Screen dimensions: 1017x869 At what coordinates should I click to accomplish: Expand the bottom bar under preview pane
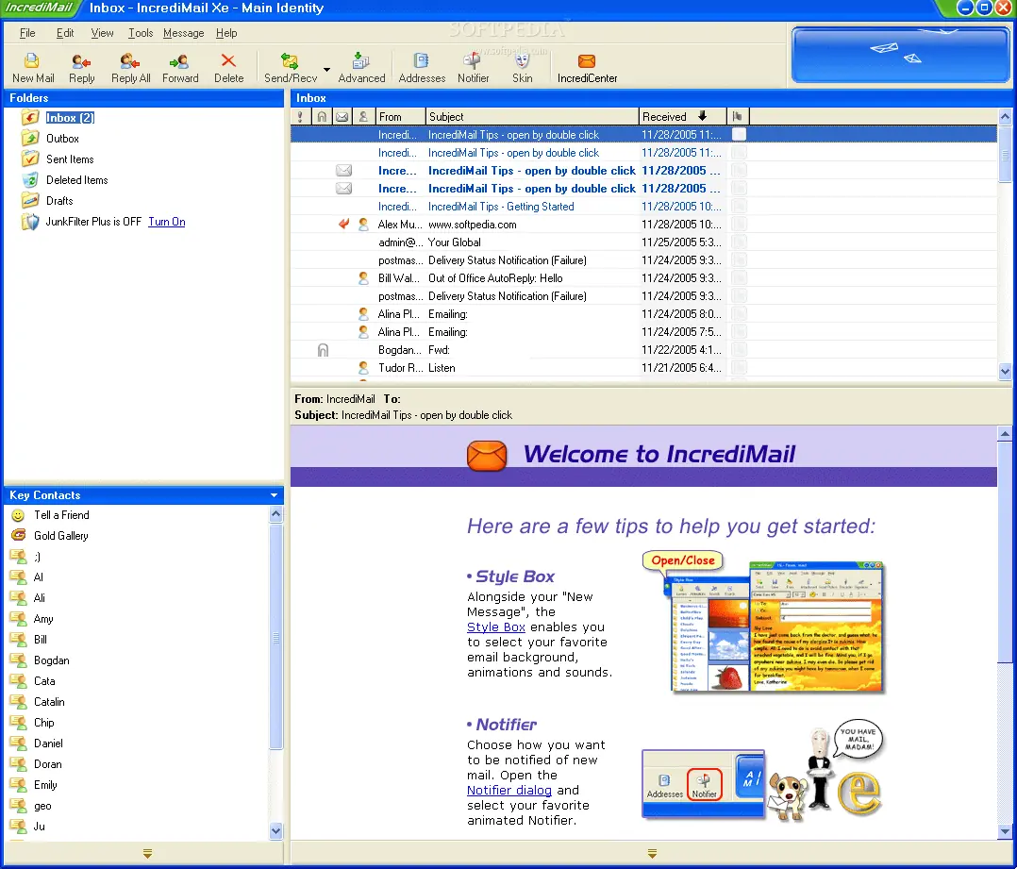(652, 854)
